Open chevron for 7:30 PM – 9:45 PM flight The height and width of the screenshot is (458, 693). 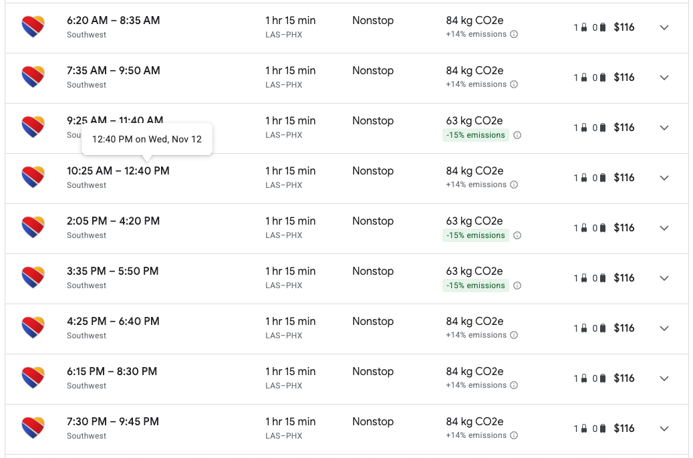664,429
